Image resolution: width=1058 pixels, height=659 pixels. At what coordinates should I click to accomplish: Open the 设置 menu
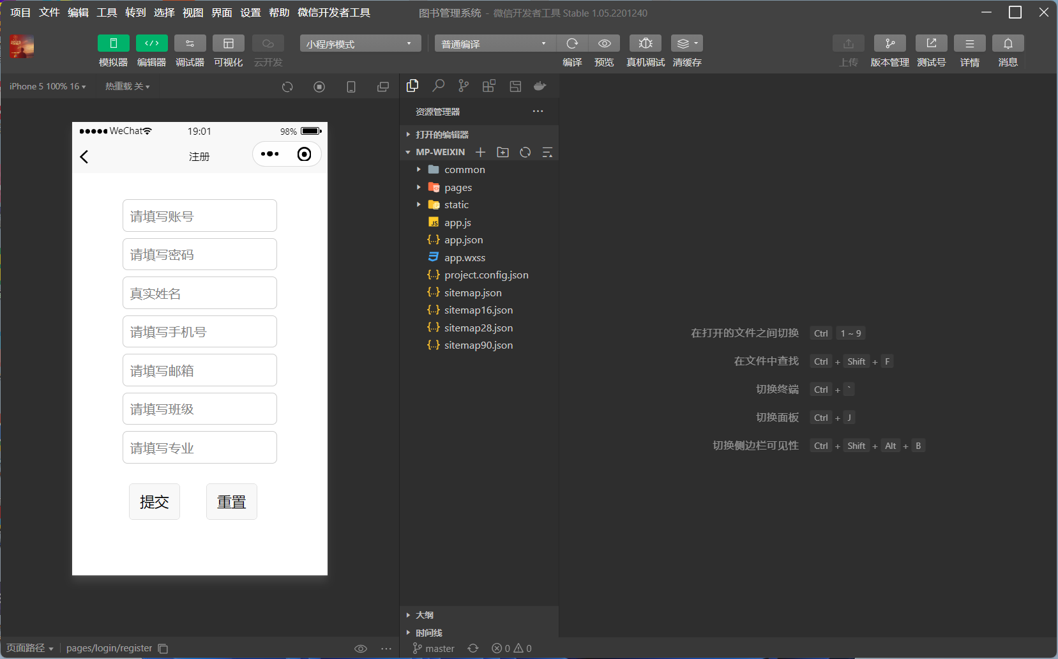pyautogui.click(x=250, y=12)
